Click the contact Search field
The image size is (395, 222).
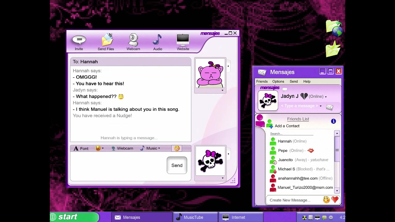coord(292,134)
